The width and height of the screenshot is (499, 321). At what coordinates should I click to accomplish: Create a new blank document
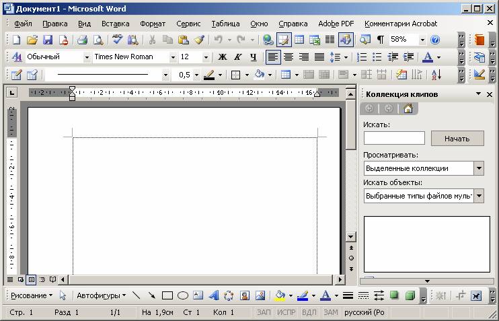coord(16,40)
